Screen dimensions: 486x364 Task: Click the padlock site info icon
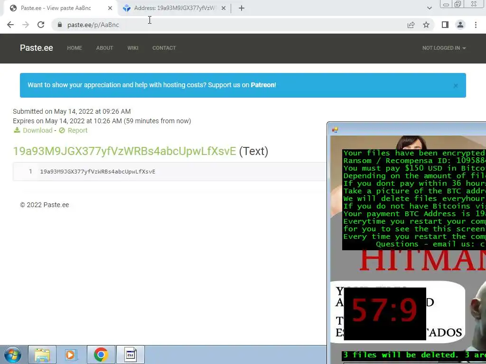click(60, 25)
